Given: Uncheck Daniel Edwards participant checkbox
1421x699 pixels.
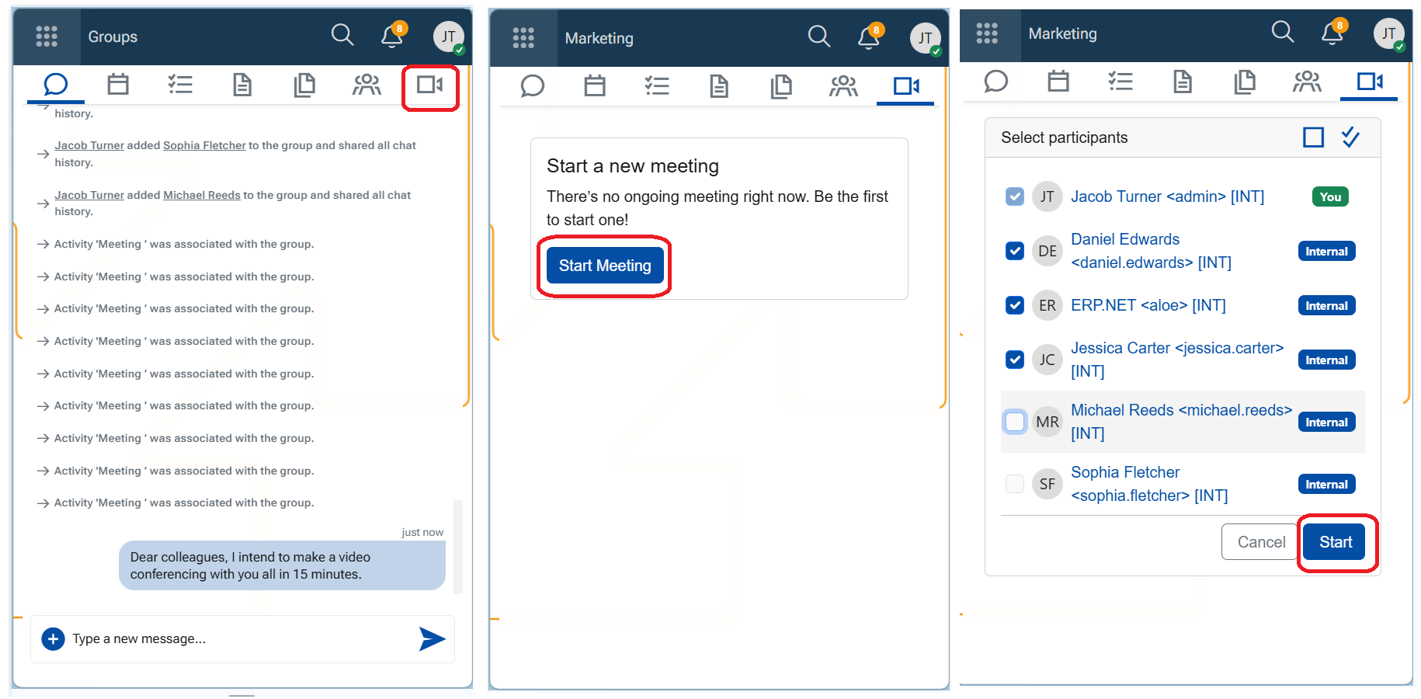Looking at the screenshot, I should pyautogui.click(x=1014, y=251).
